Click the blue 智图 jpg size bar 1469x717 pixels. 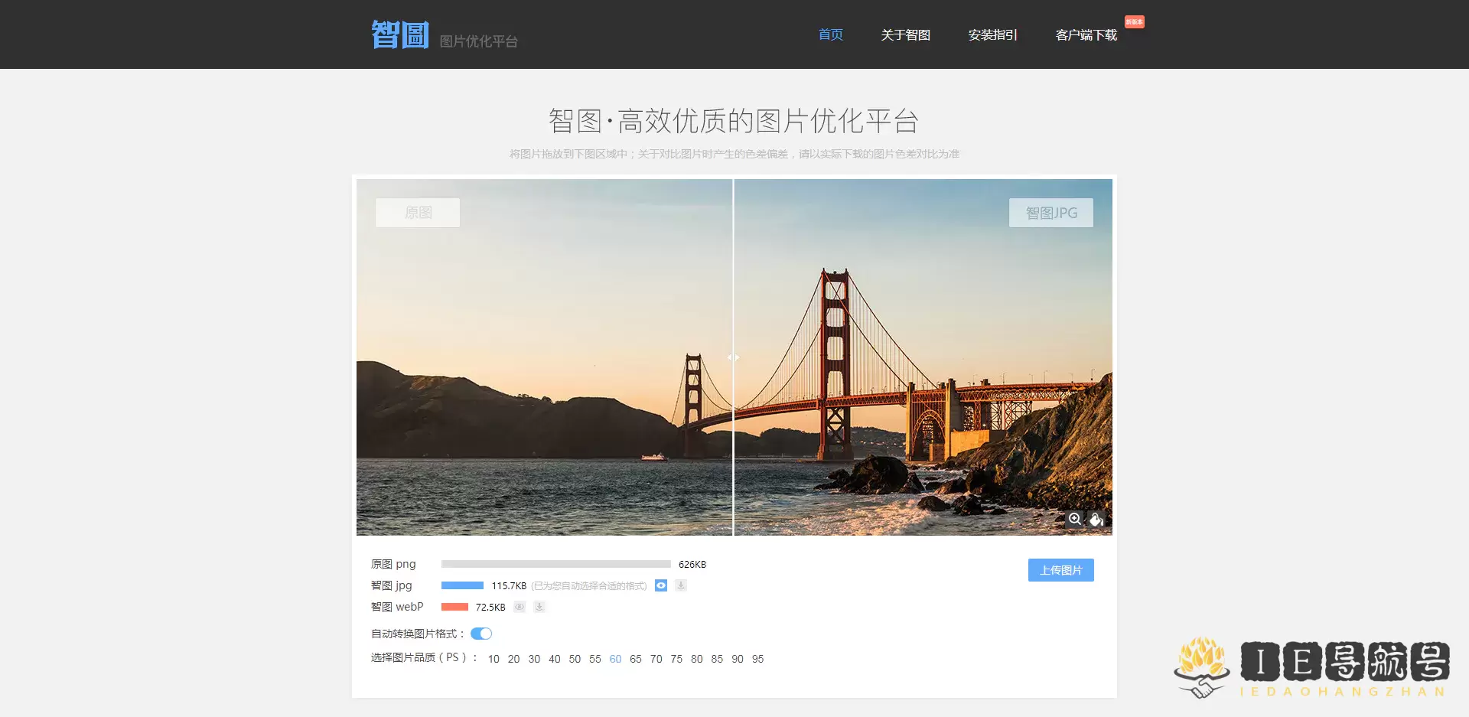[x=462, y=585]
